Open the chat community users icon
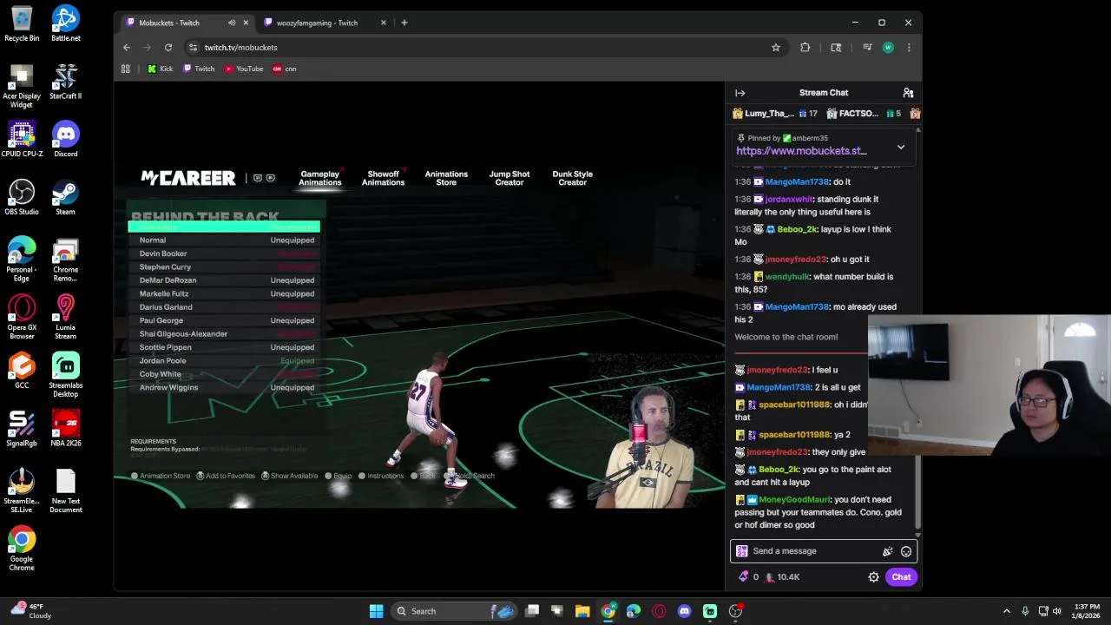 pos(908,93)
